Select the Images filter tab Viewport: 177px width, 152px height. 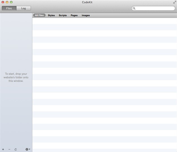pyautogui.click(x=86, y=15)
